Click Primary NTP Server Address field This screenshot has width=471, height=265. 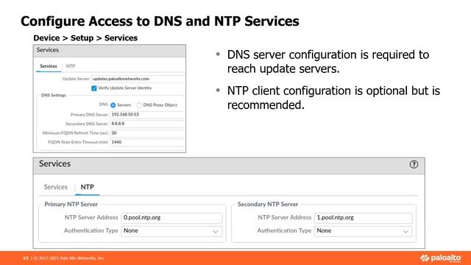(171, 218)
